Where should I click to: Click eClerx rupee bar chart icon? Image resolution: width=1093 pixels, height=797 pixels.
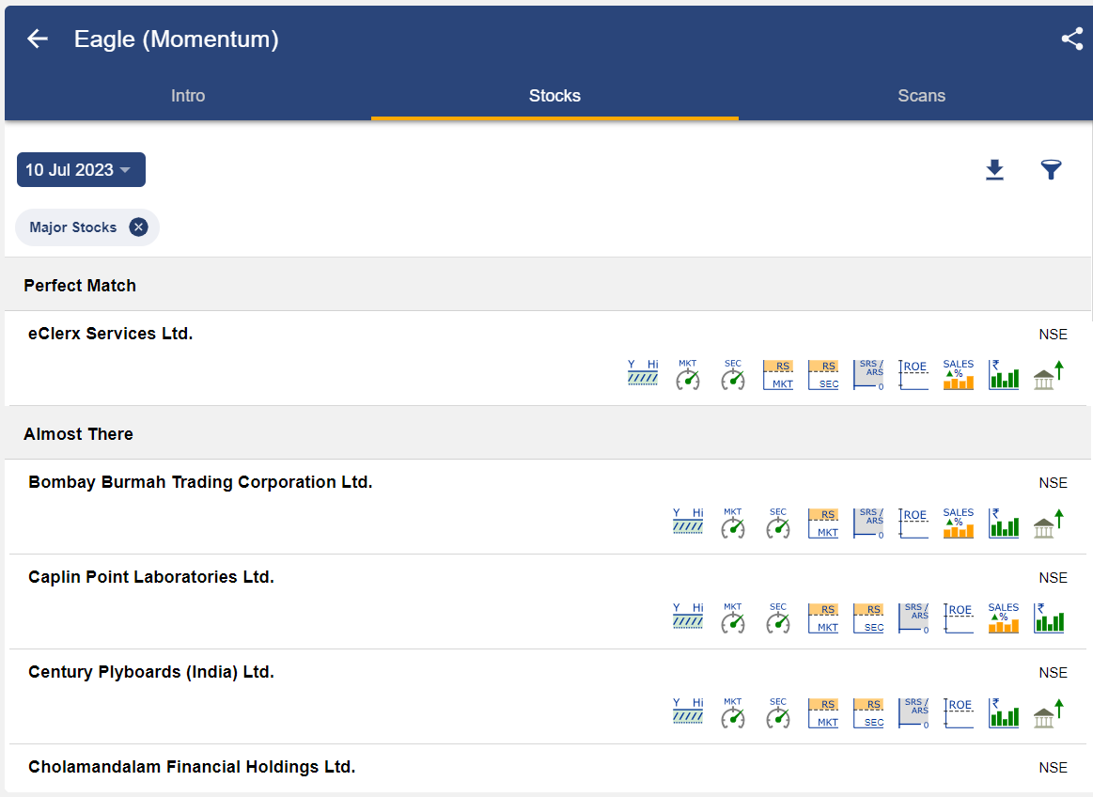point(1004,374)
